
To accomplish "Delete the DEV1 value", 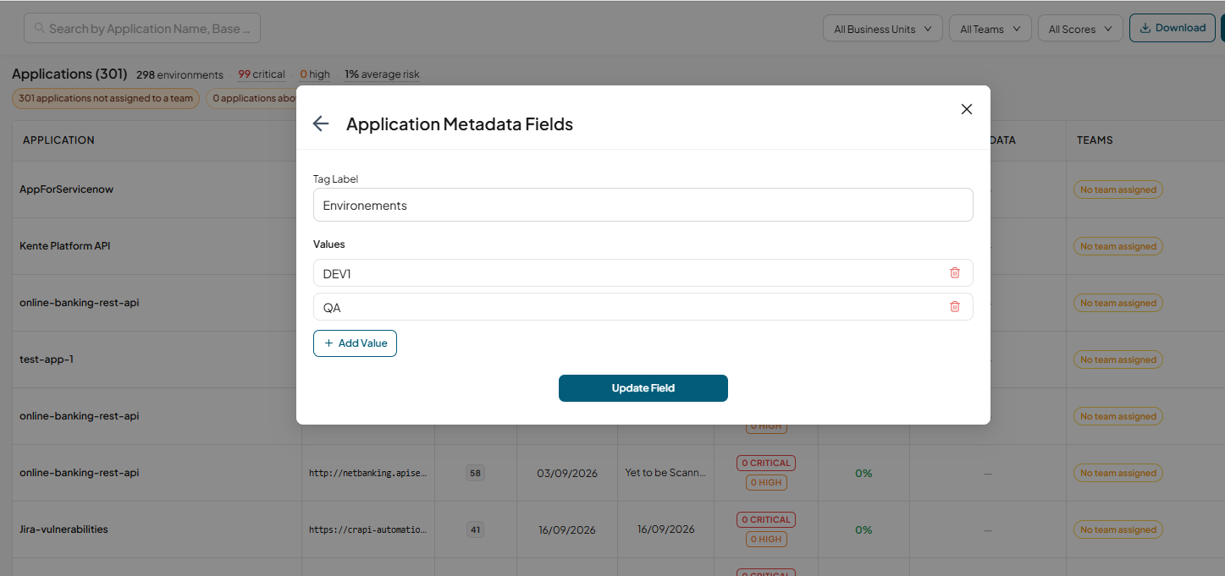I will tap(955, 272).
